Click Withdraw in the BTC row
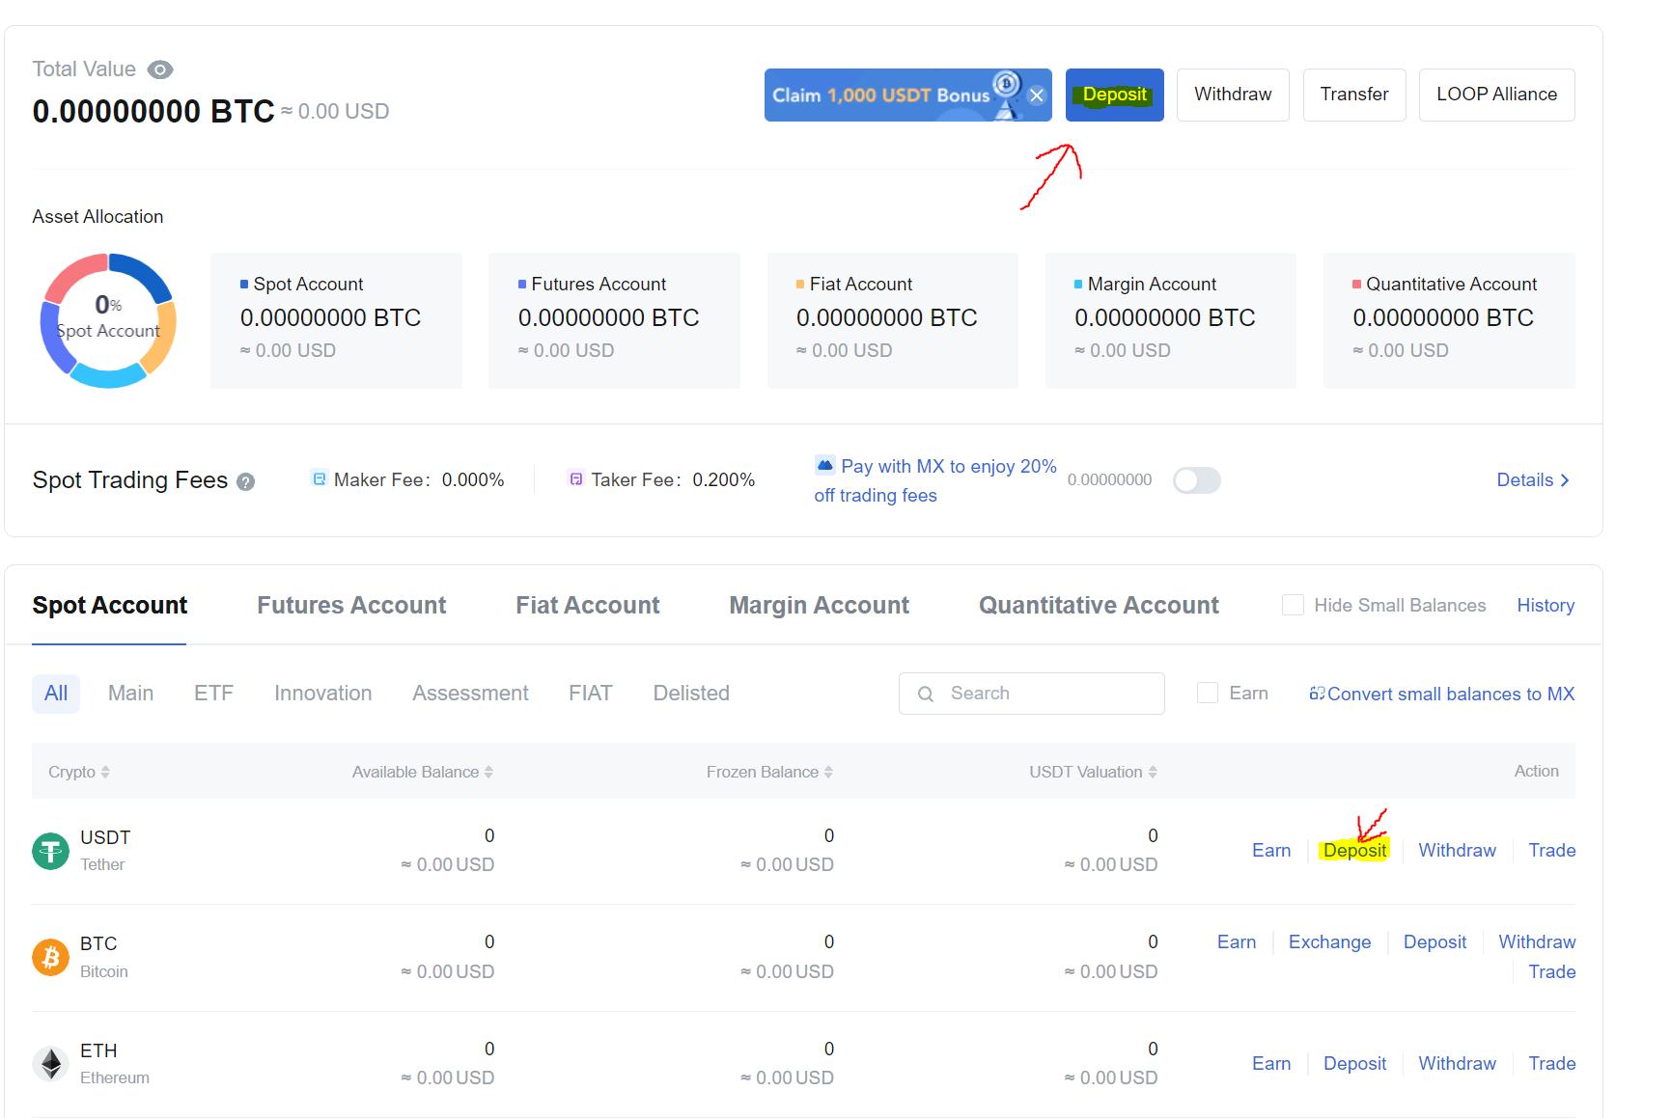Image resolution: width=1671 pixels, height=1118 pixels. point(1537,941)
